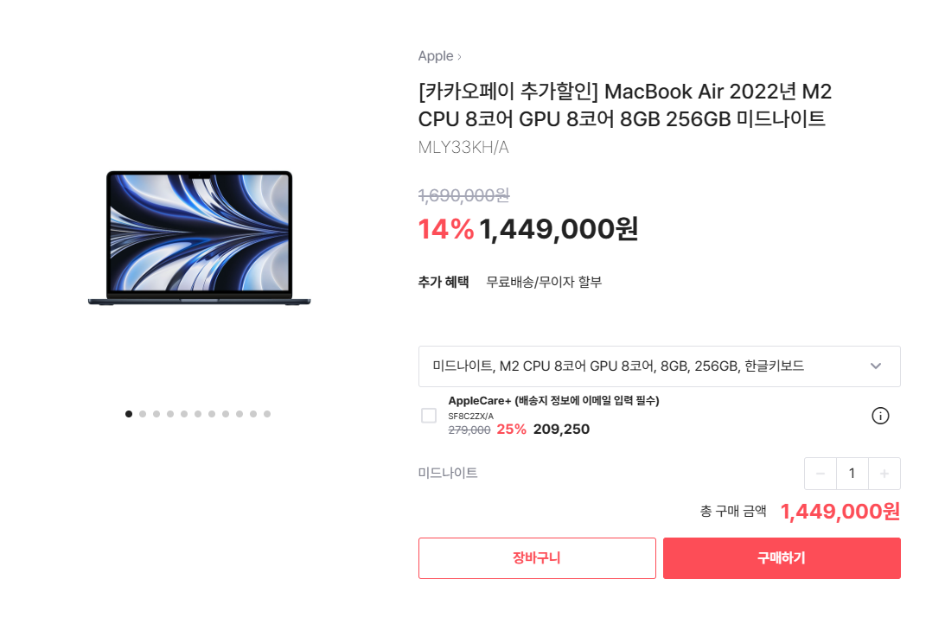Select the first image carousel dot

pos(128,414)
